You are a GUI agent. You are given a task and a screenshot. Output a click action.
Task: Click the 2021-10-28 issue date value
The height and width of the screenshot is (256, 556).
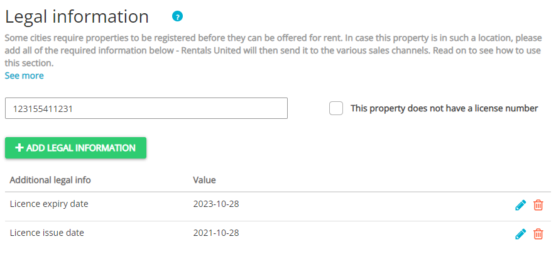[216, 233]
